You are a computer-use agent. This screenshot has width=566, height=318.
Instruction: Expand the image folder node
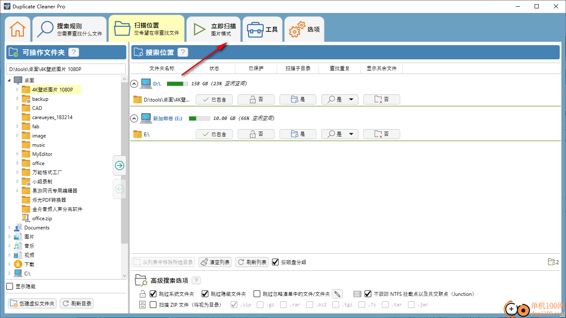17,136
